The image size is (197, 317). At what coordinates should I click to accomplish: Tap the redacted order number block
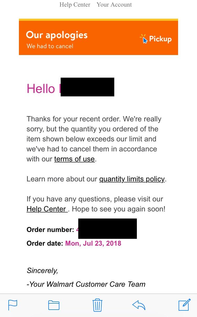[x=107, y=229]
